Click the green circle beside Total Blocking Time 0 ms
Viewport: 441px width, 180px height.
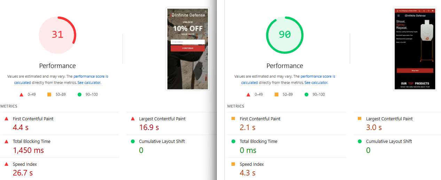233,142
